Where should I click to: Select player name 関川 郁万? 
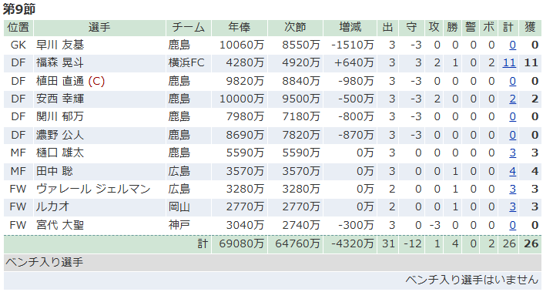60,117
